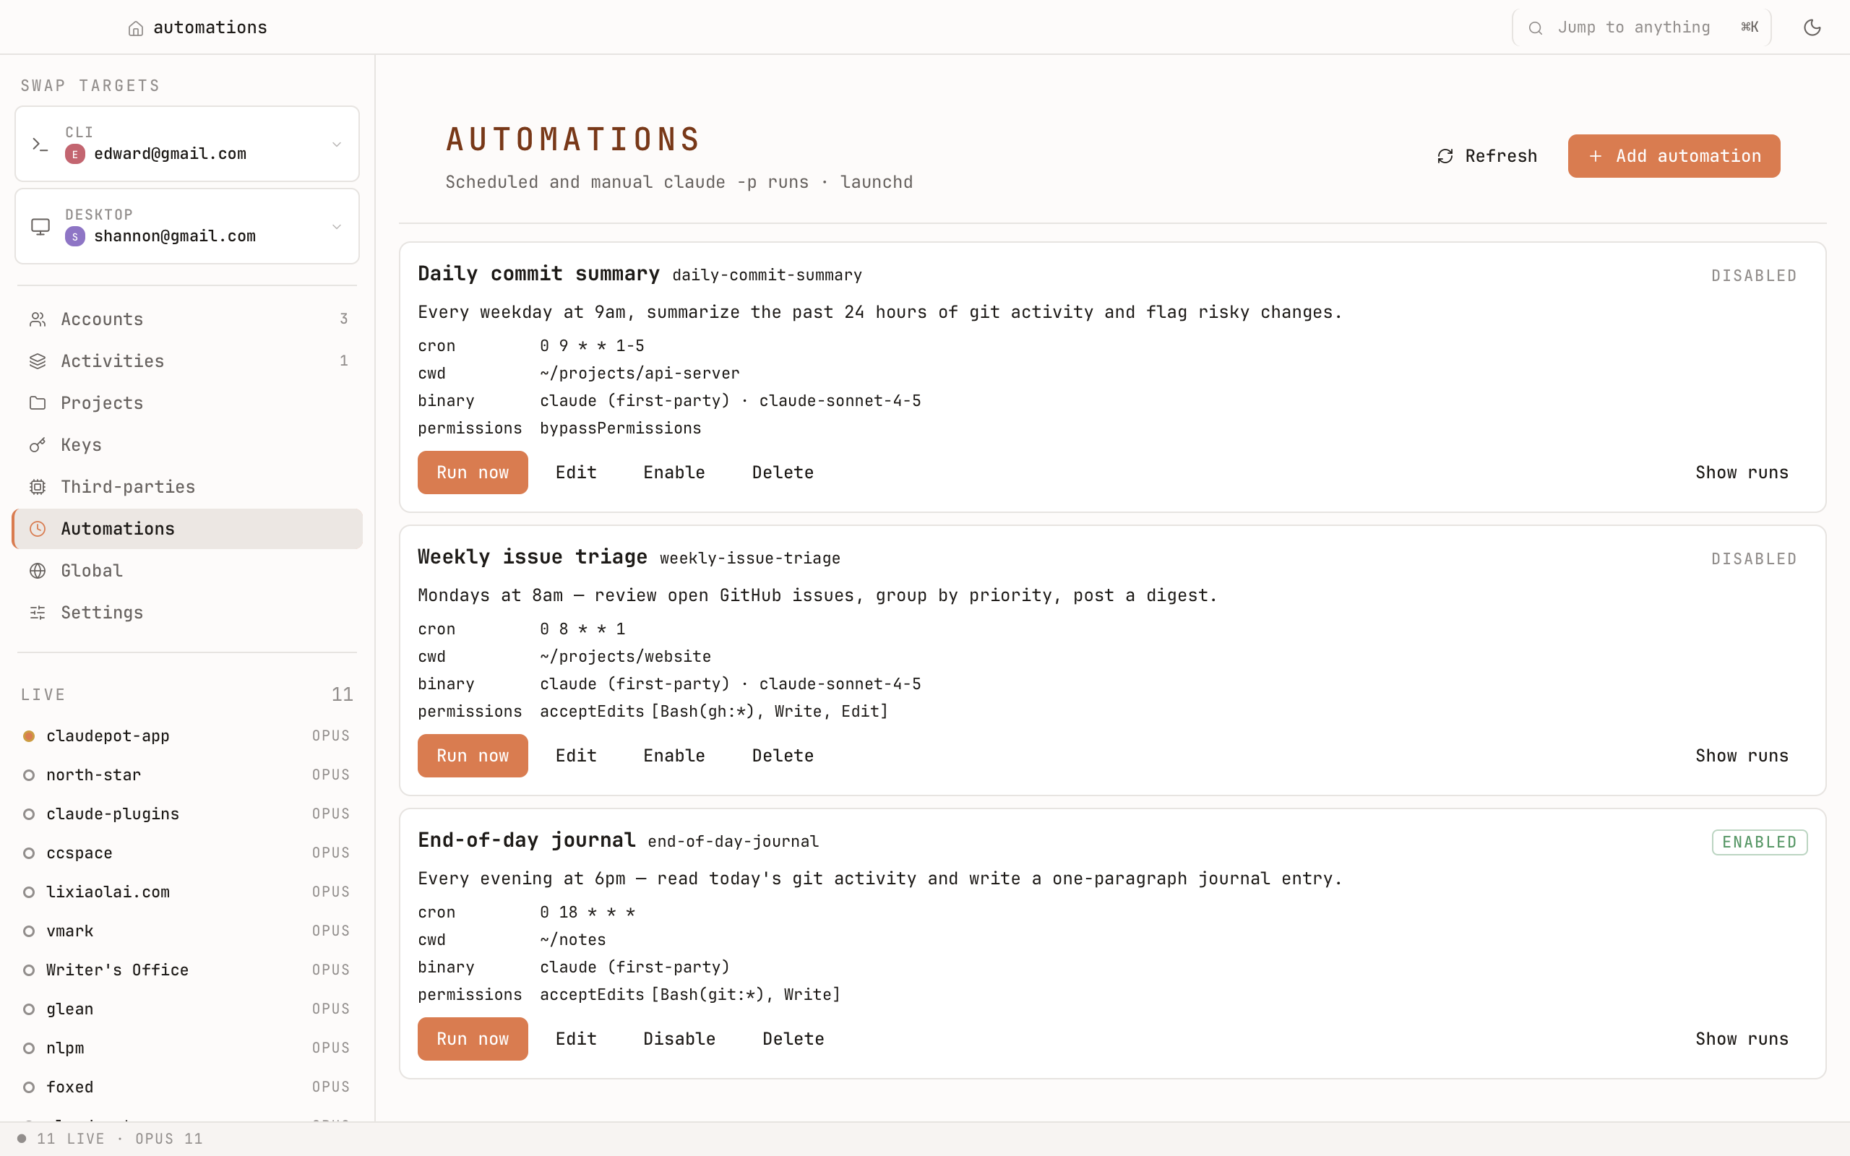This screenshot has height=1156, width=1850.
Task: Select the Keys sidebar icon
Action: click(38, 444)
